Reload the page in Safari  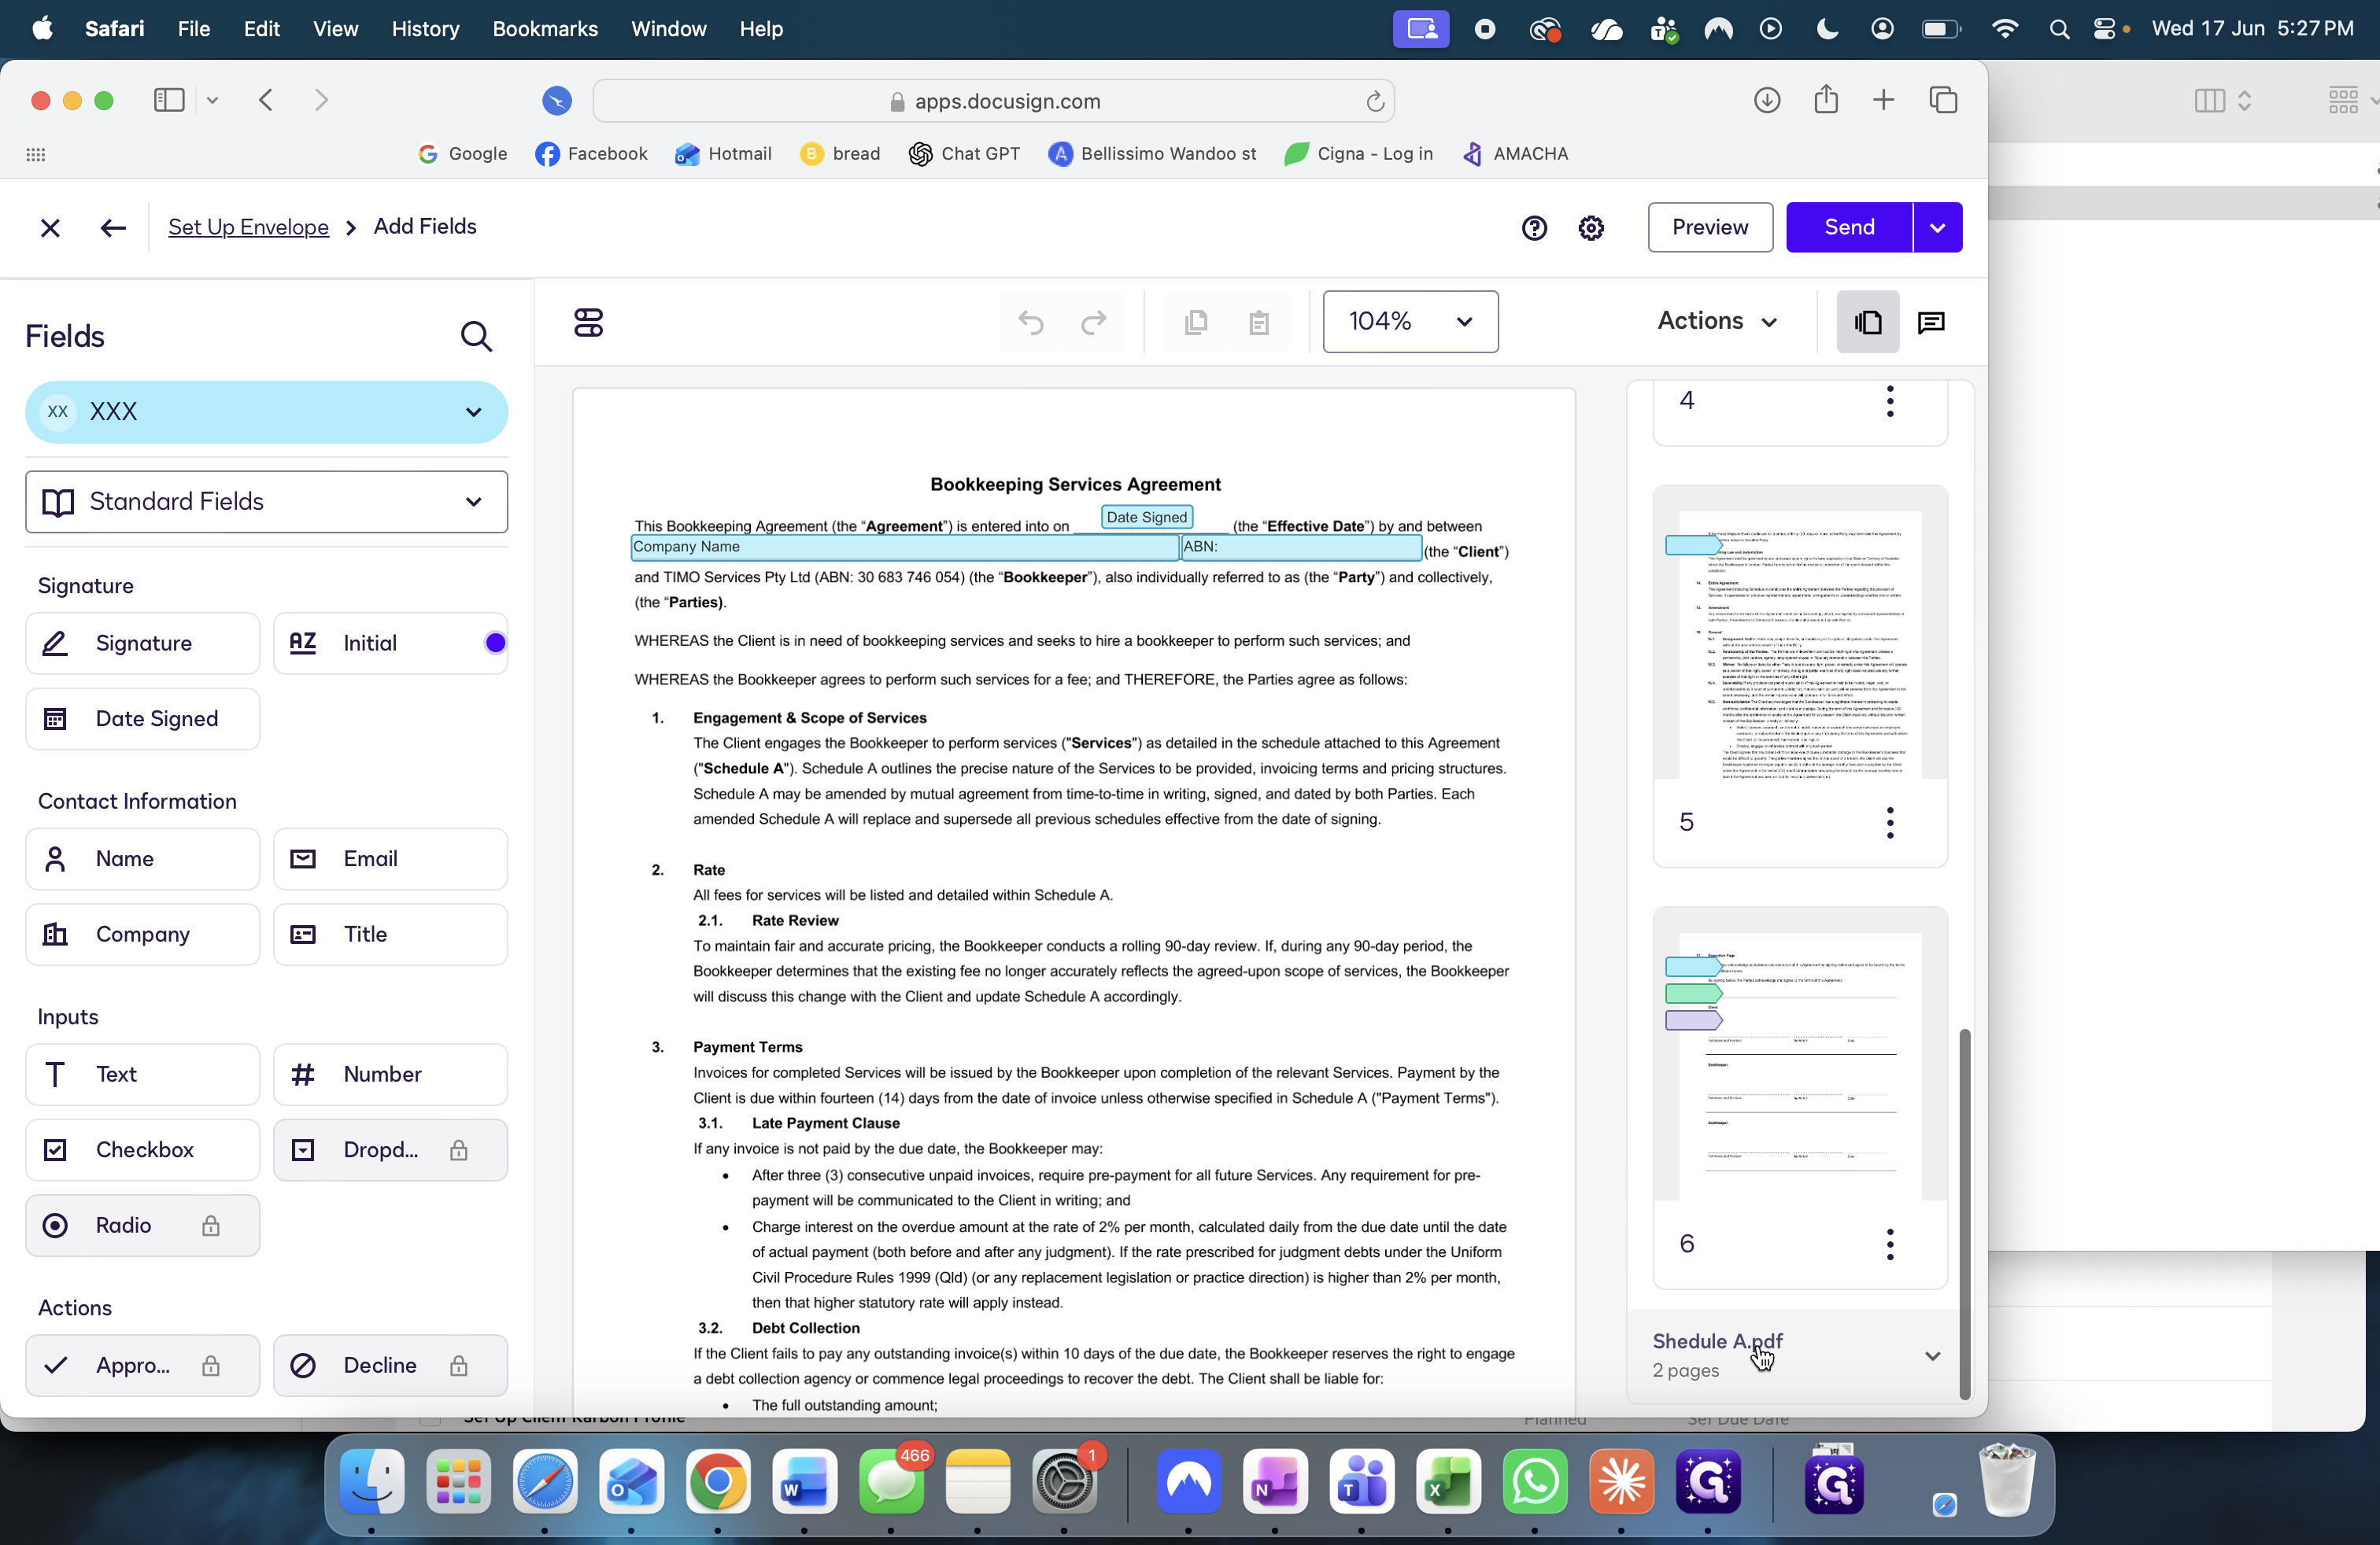point(1374,101)
